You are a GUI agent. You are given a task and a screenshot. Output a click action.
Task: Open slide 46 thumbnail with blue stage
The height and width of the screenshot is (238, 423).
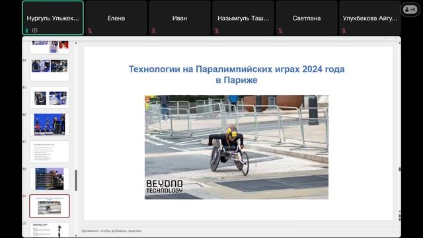click(50, 124)
